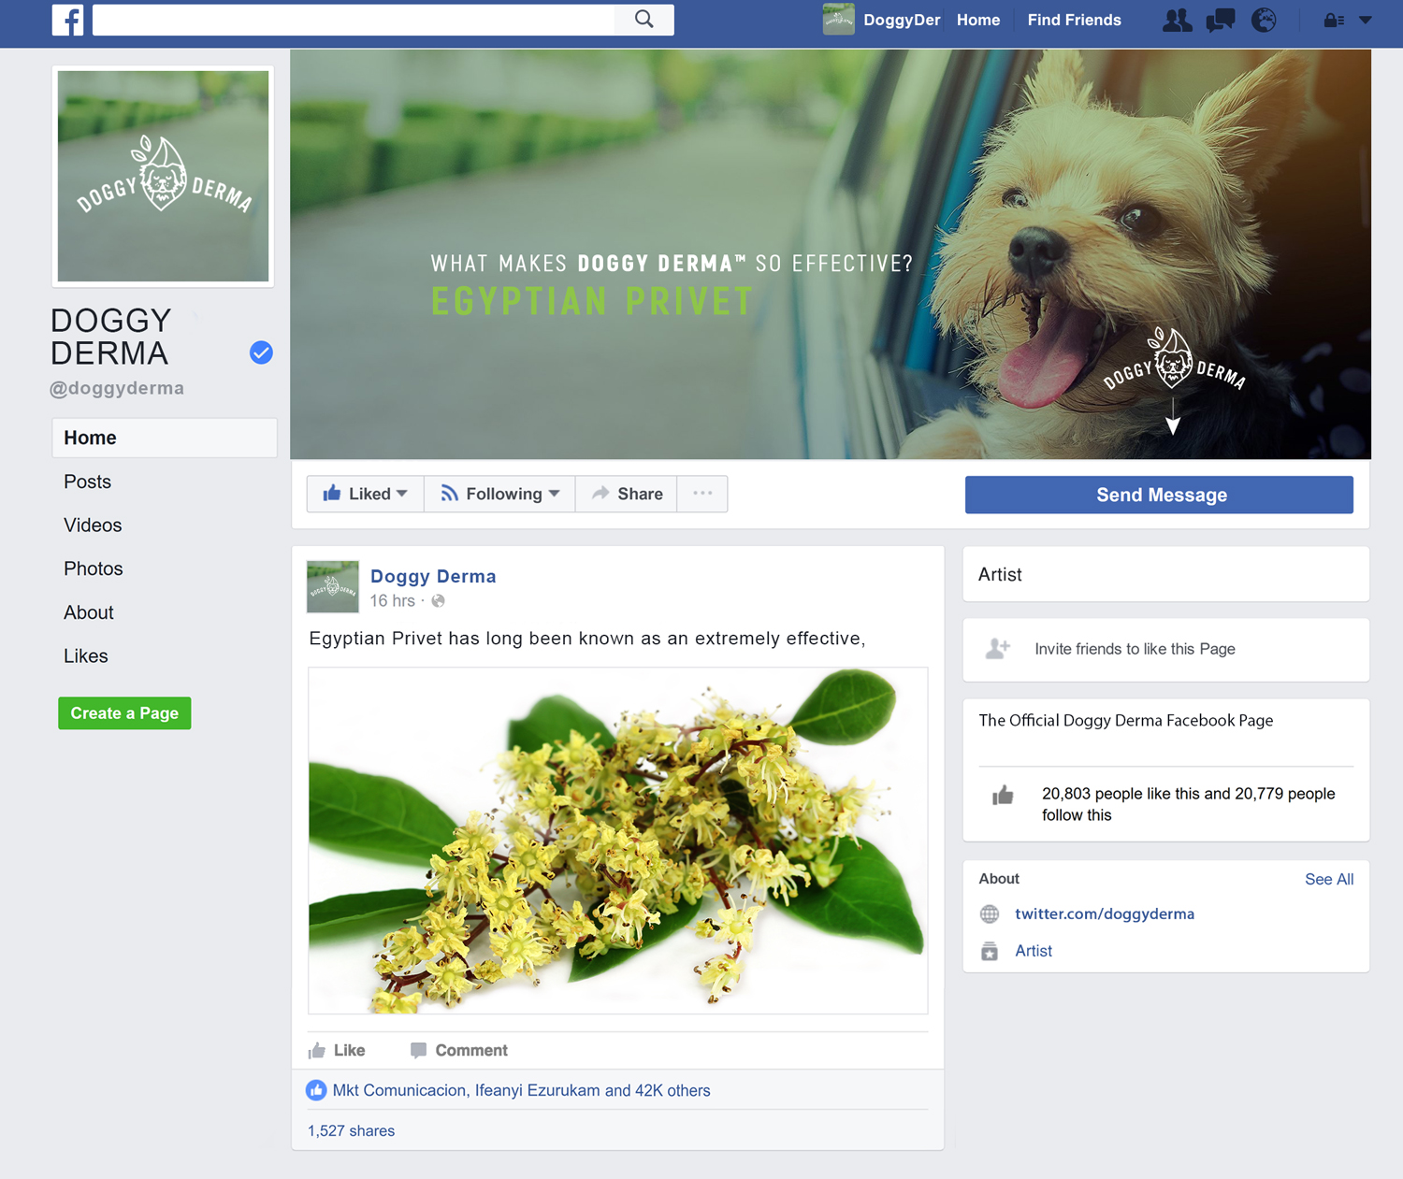Toggle the Liked button
This screenshot has height=1179, width=1403.
[x=365, y=494]
